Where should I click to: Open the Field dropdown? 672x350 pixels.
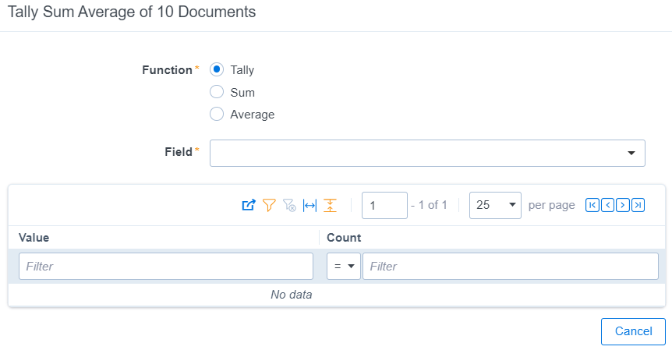427,153
